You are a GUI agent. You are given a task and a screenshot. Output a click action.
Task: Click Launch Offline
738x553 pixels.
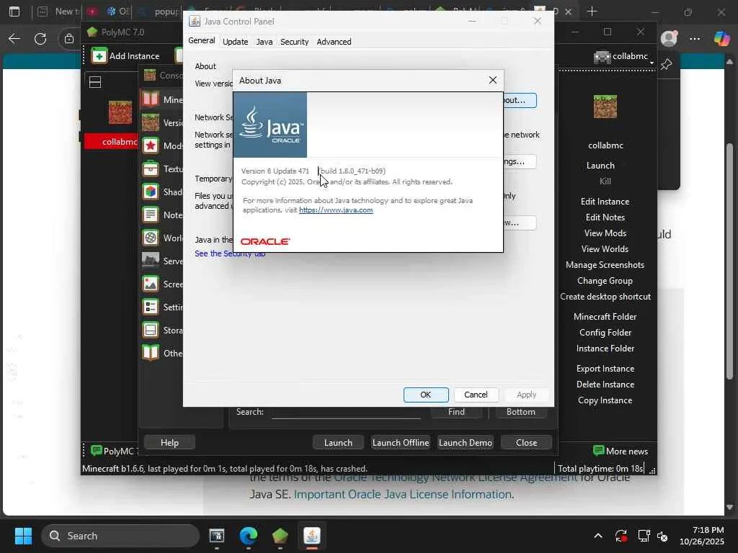click(x=401, y=443)
